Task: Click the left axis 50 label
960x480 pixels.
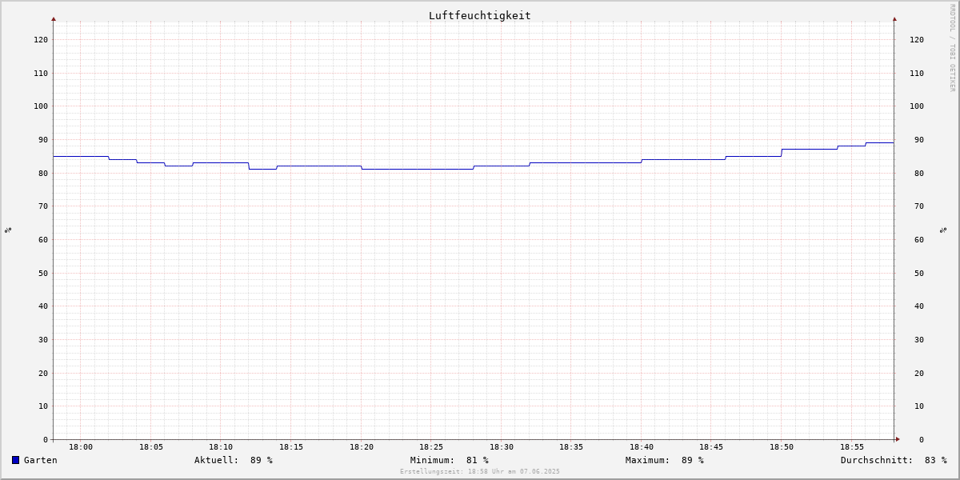Action: pyautogui.click(x=43, y=273)
